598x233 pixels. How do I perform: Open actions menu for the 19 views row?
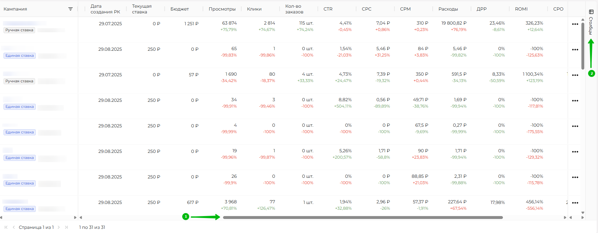click(575, 152)
